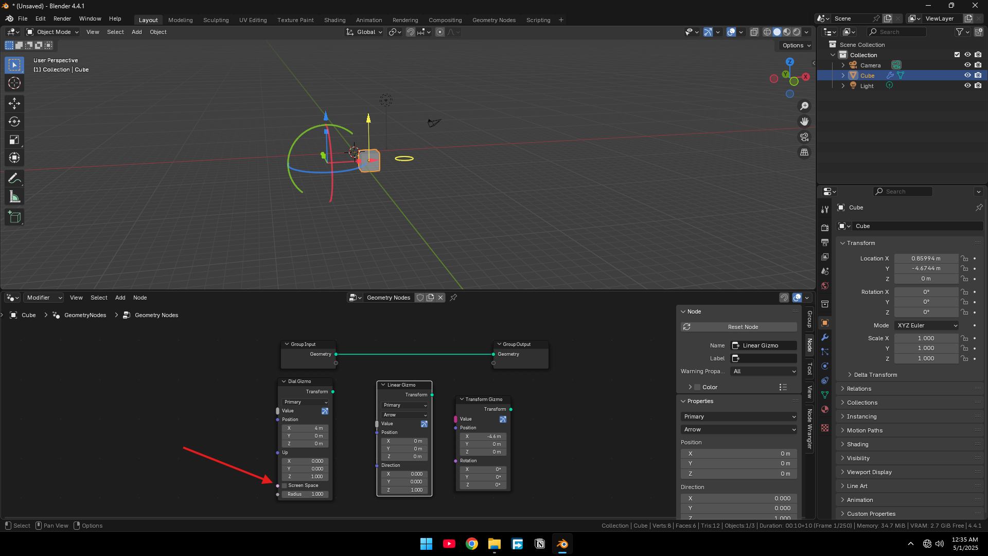The width and height of the screenshot is (988, 556).
Task: Expand the Cube item in outliner
Action: 843,76
